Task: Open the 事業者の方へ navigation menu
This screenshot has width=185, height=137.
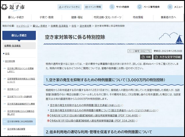Action: (168, 17)
